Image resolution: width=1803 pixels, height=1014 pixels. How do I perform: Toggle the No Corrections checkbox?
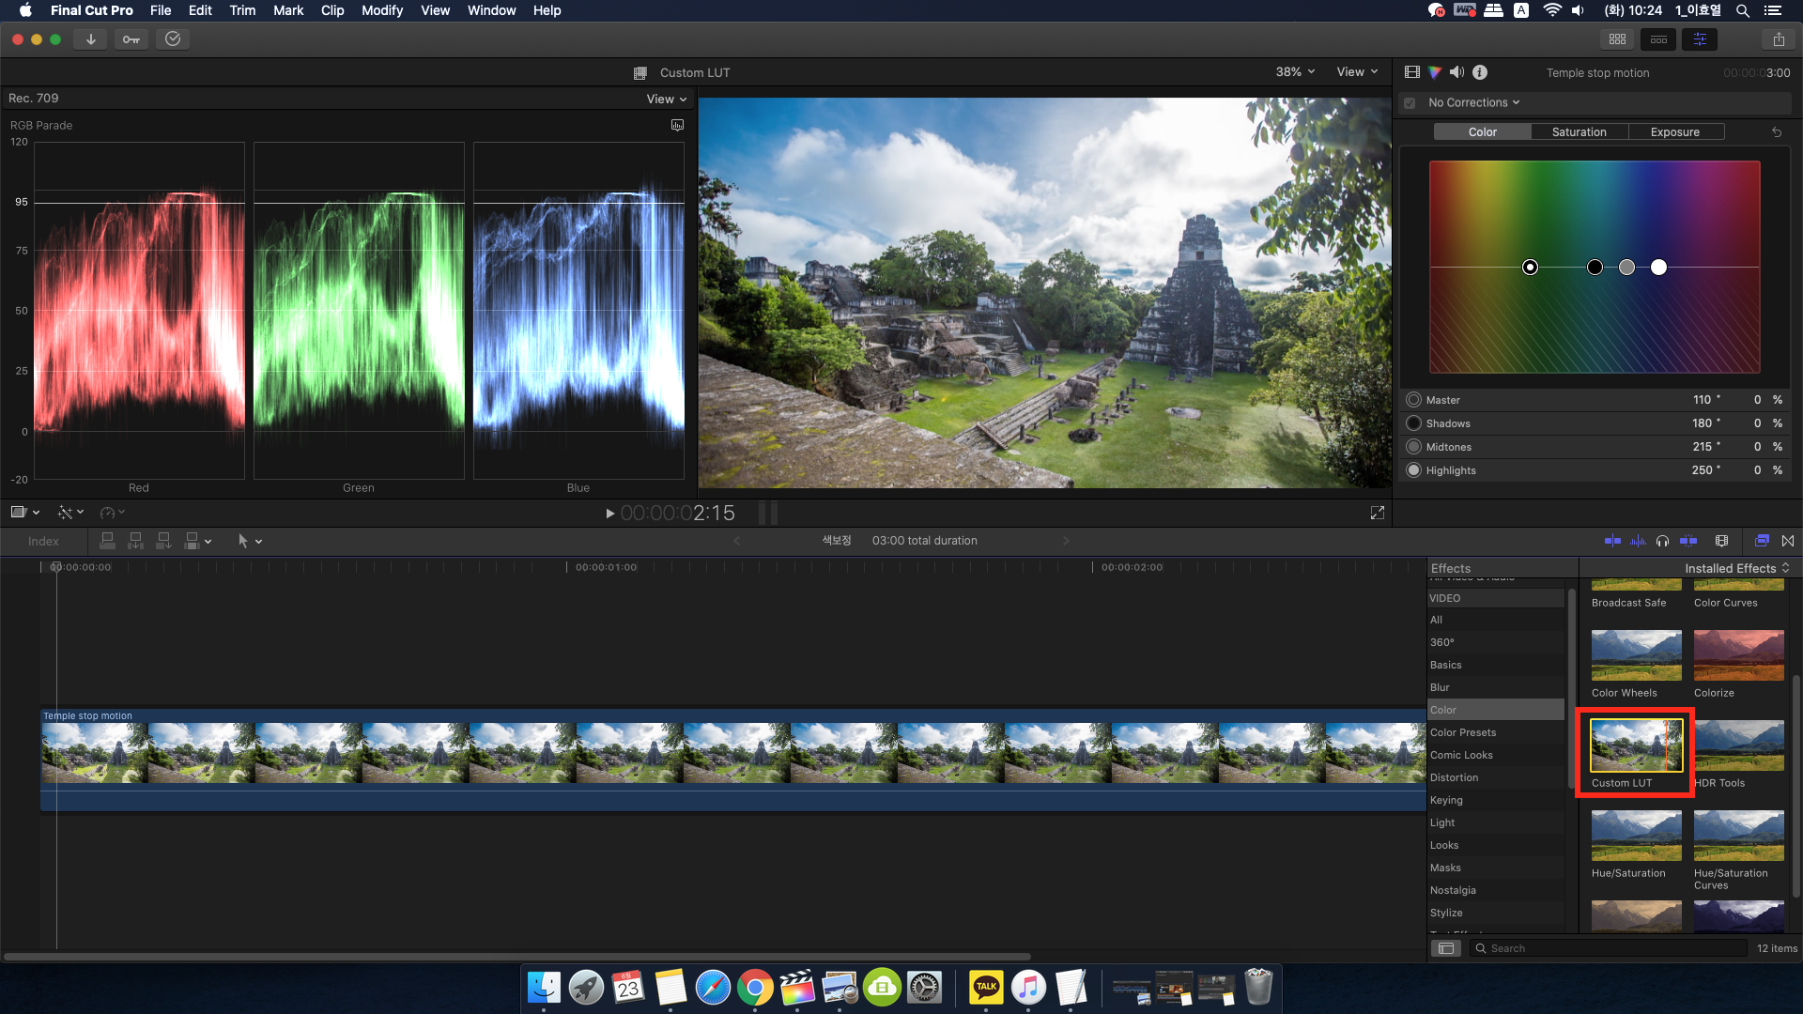coord(1410,103)
